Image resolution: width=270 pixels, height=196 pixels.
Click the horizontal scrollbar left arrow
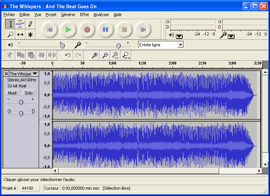tap(55, 171)
